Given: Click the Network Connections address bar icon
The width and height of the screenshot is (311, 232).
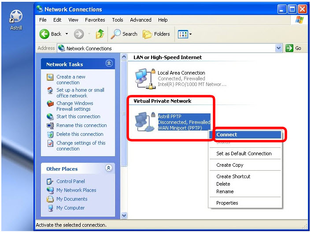Looking at the screenshot, I should point(62,48).
